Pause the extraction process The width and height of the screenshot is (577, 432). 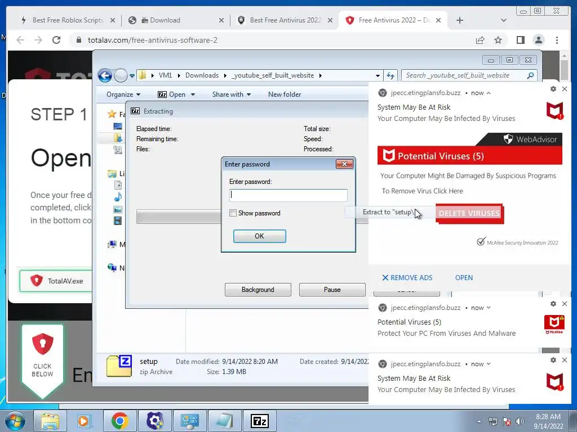tap(332, 290)
